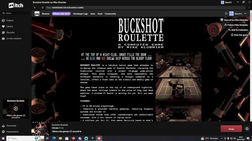Click bottom bar Buckshot Roulette cover
The width and height of the screenshot is (252, 141).
40,129
